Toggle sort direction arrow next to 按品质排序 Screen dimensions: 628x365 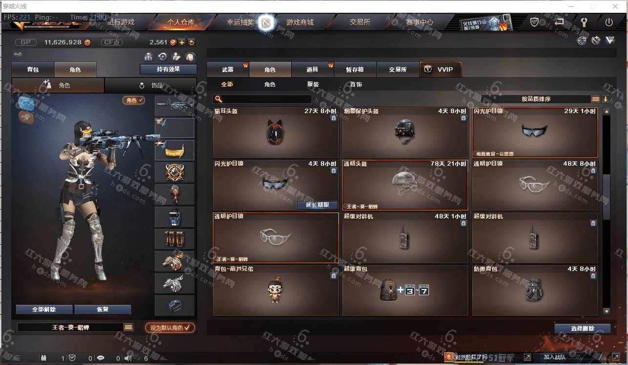pos(606,99)
